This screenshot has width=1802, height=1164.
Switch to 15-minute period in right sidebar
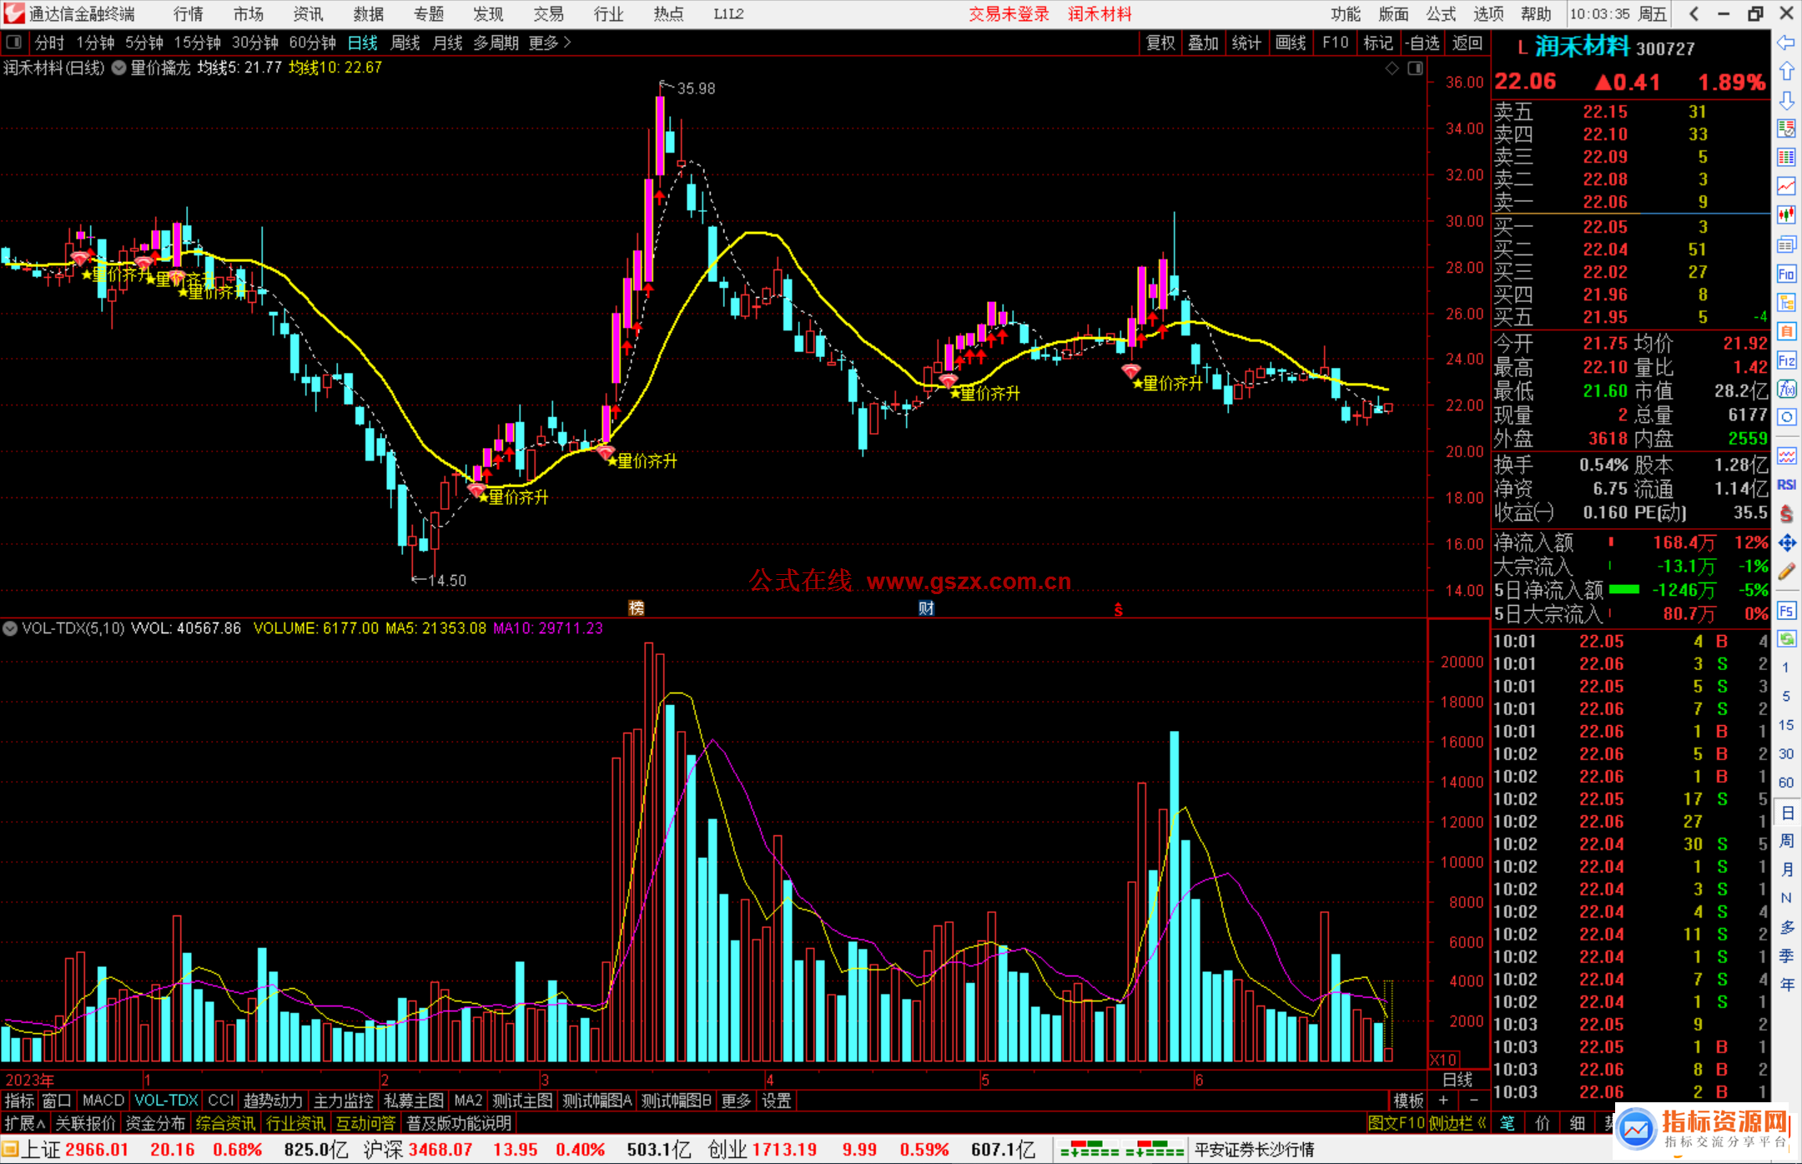point(1786,725)
